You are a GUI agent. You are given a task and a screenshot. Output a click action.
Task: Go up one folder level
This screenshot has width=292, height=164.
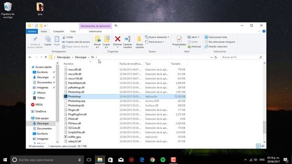tap(46, 57)
